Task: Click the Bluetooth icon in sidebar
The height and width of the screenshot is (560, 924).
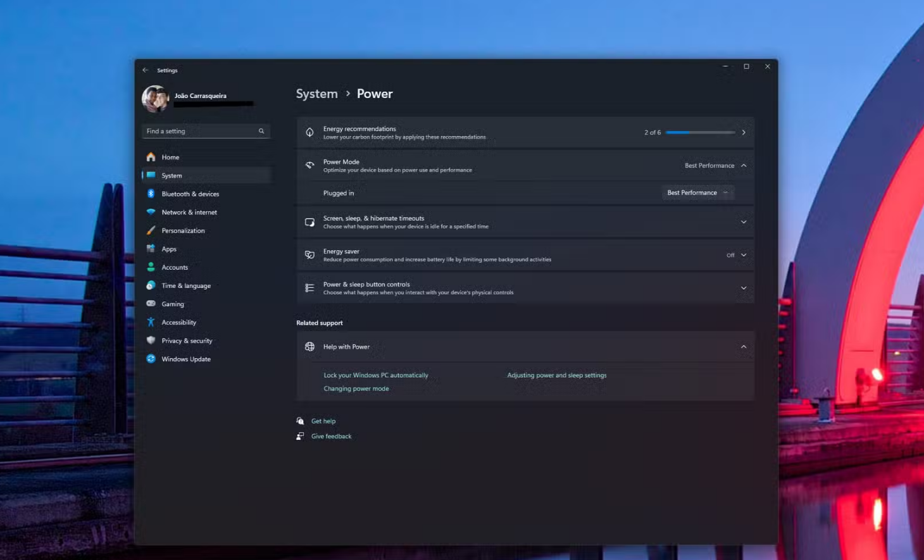Action: [151, 194]
